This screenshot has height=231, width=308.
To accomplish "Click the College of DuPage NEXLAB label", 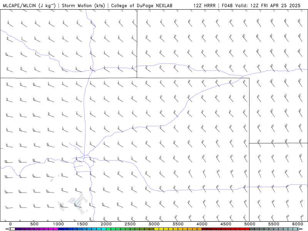I will coord(142,6).
